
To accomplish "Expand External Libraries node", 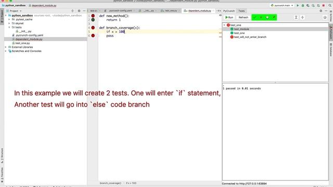I will tap(6, 47).
